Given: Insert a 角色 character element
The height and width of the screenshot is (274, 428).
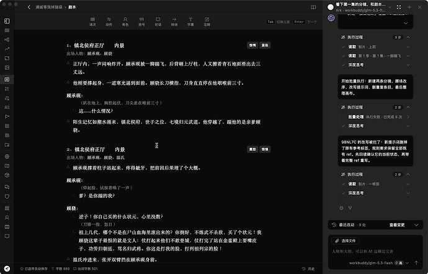Looking at the screenshot, I should pyautogui.click(x=125, y=22).
